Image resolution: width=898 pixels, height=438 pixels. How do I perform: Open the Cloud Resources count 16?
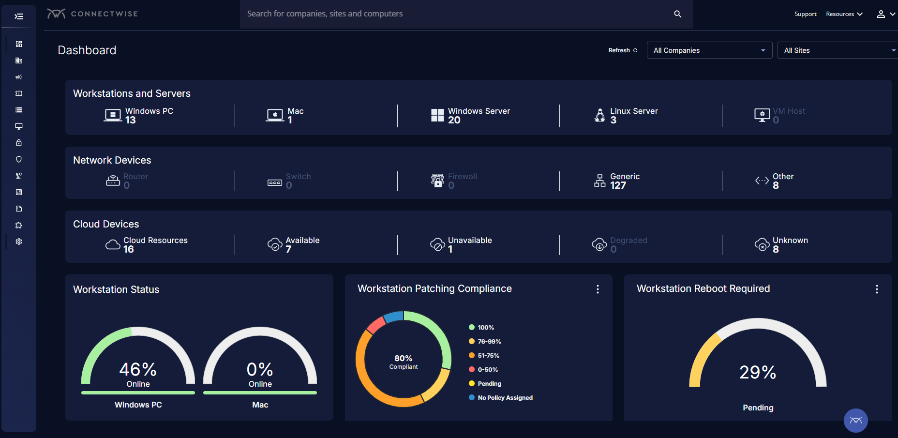pos(129,249)
